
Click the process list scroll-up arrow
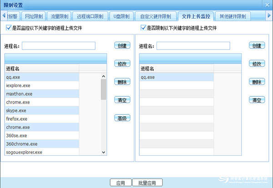pos(103,76)
